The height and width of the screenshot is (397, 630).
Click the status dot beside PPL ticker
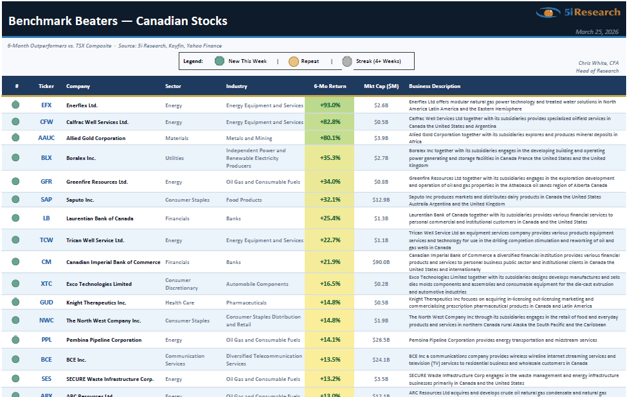click(15, 340)
